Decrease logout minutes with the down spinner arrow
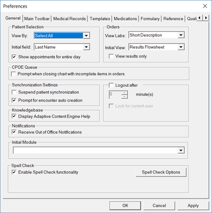212x213 pixels. coord(124,96)
